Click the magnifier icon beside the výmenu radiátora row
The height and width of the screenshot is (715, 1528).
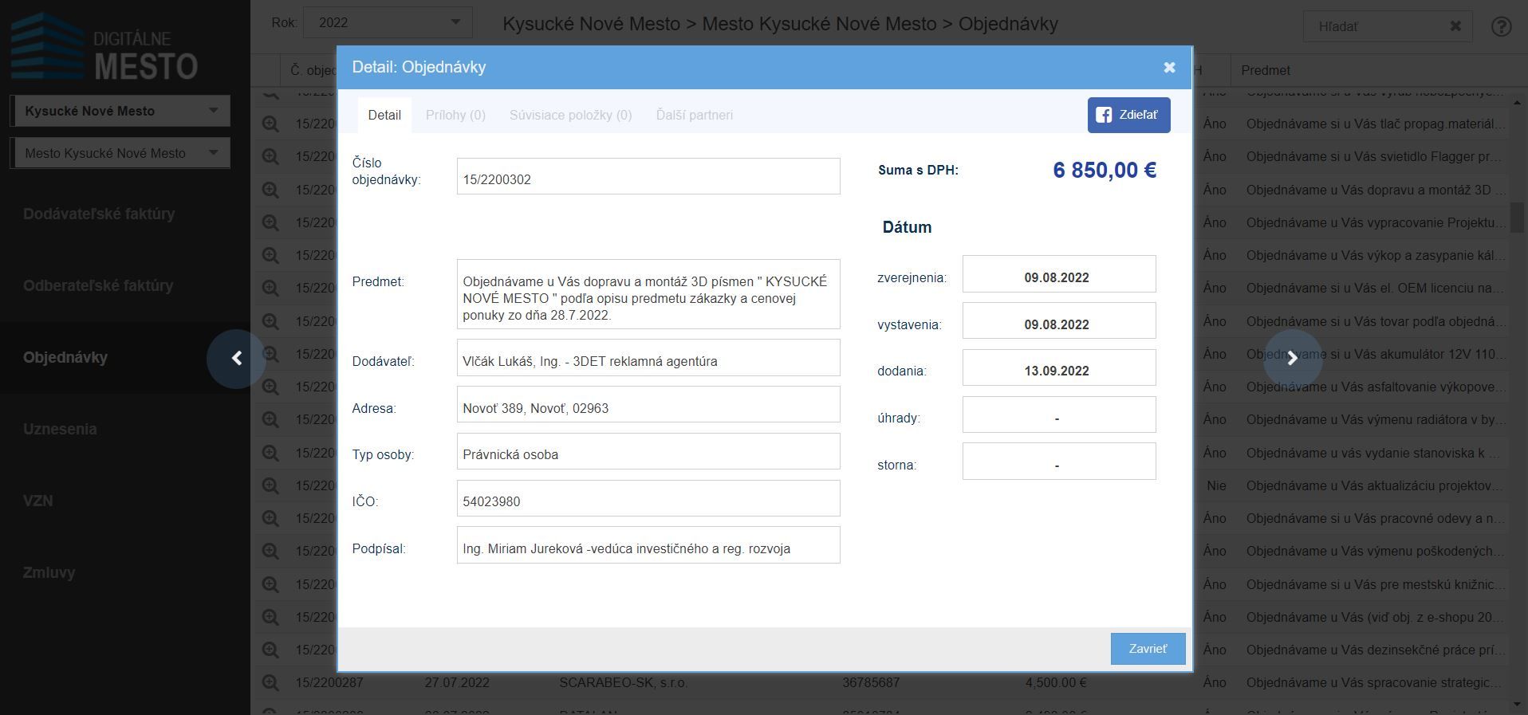click(270, 419)
